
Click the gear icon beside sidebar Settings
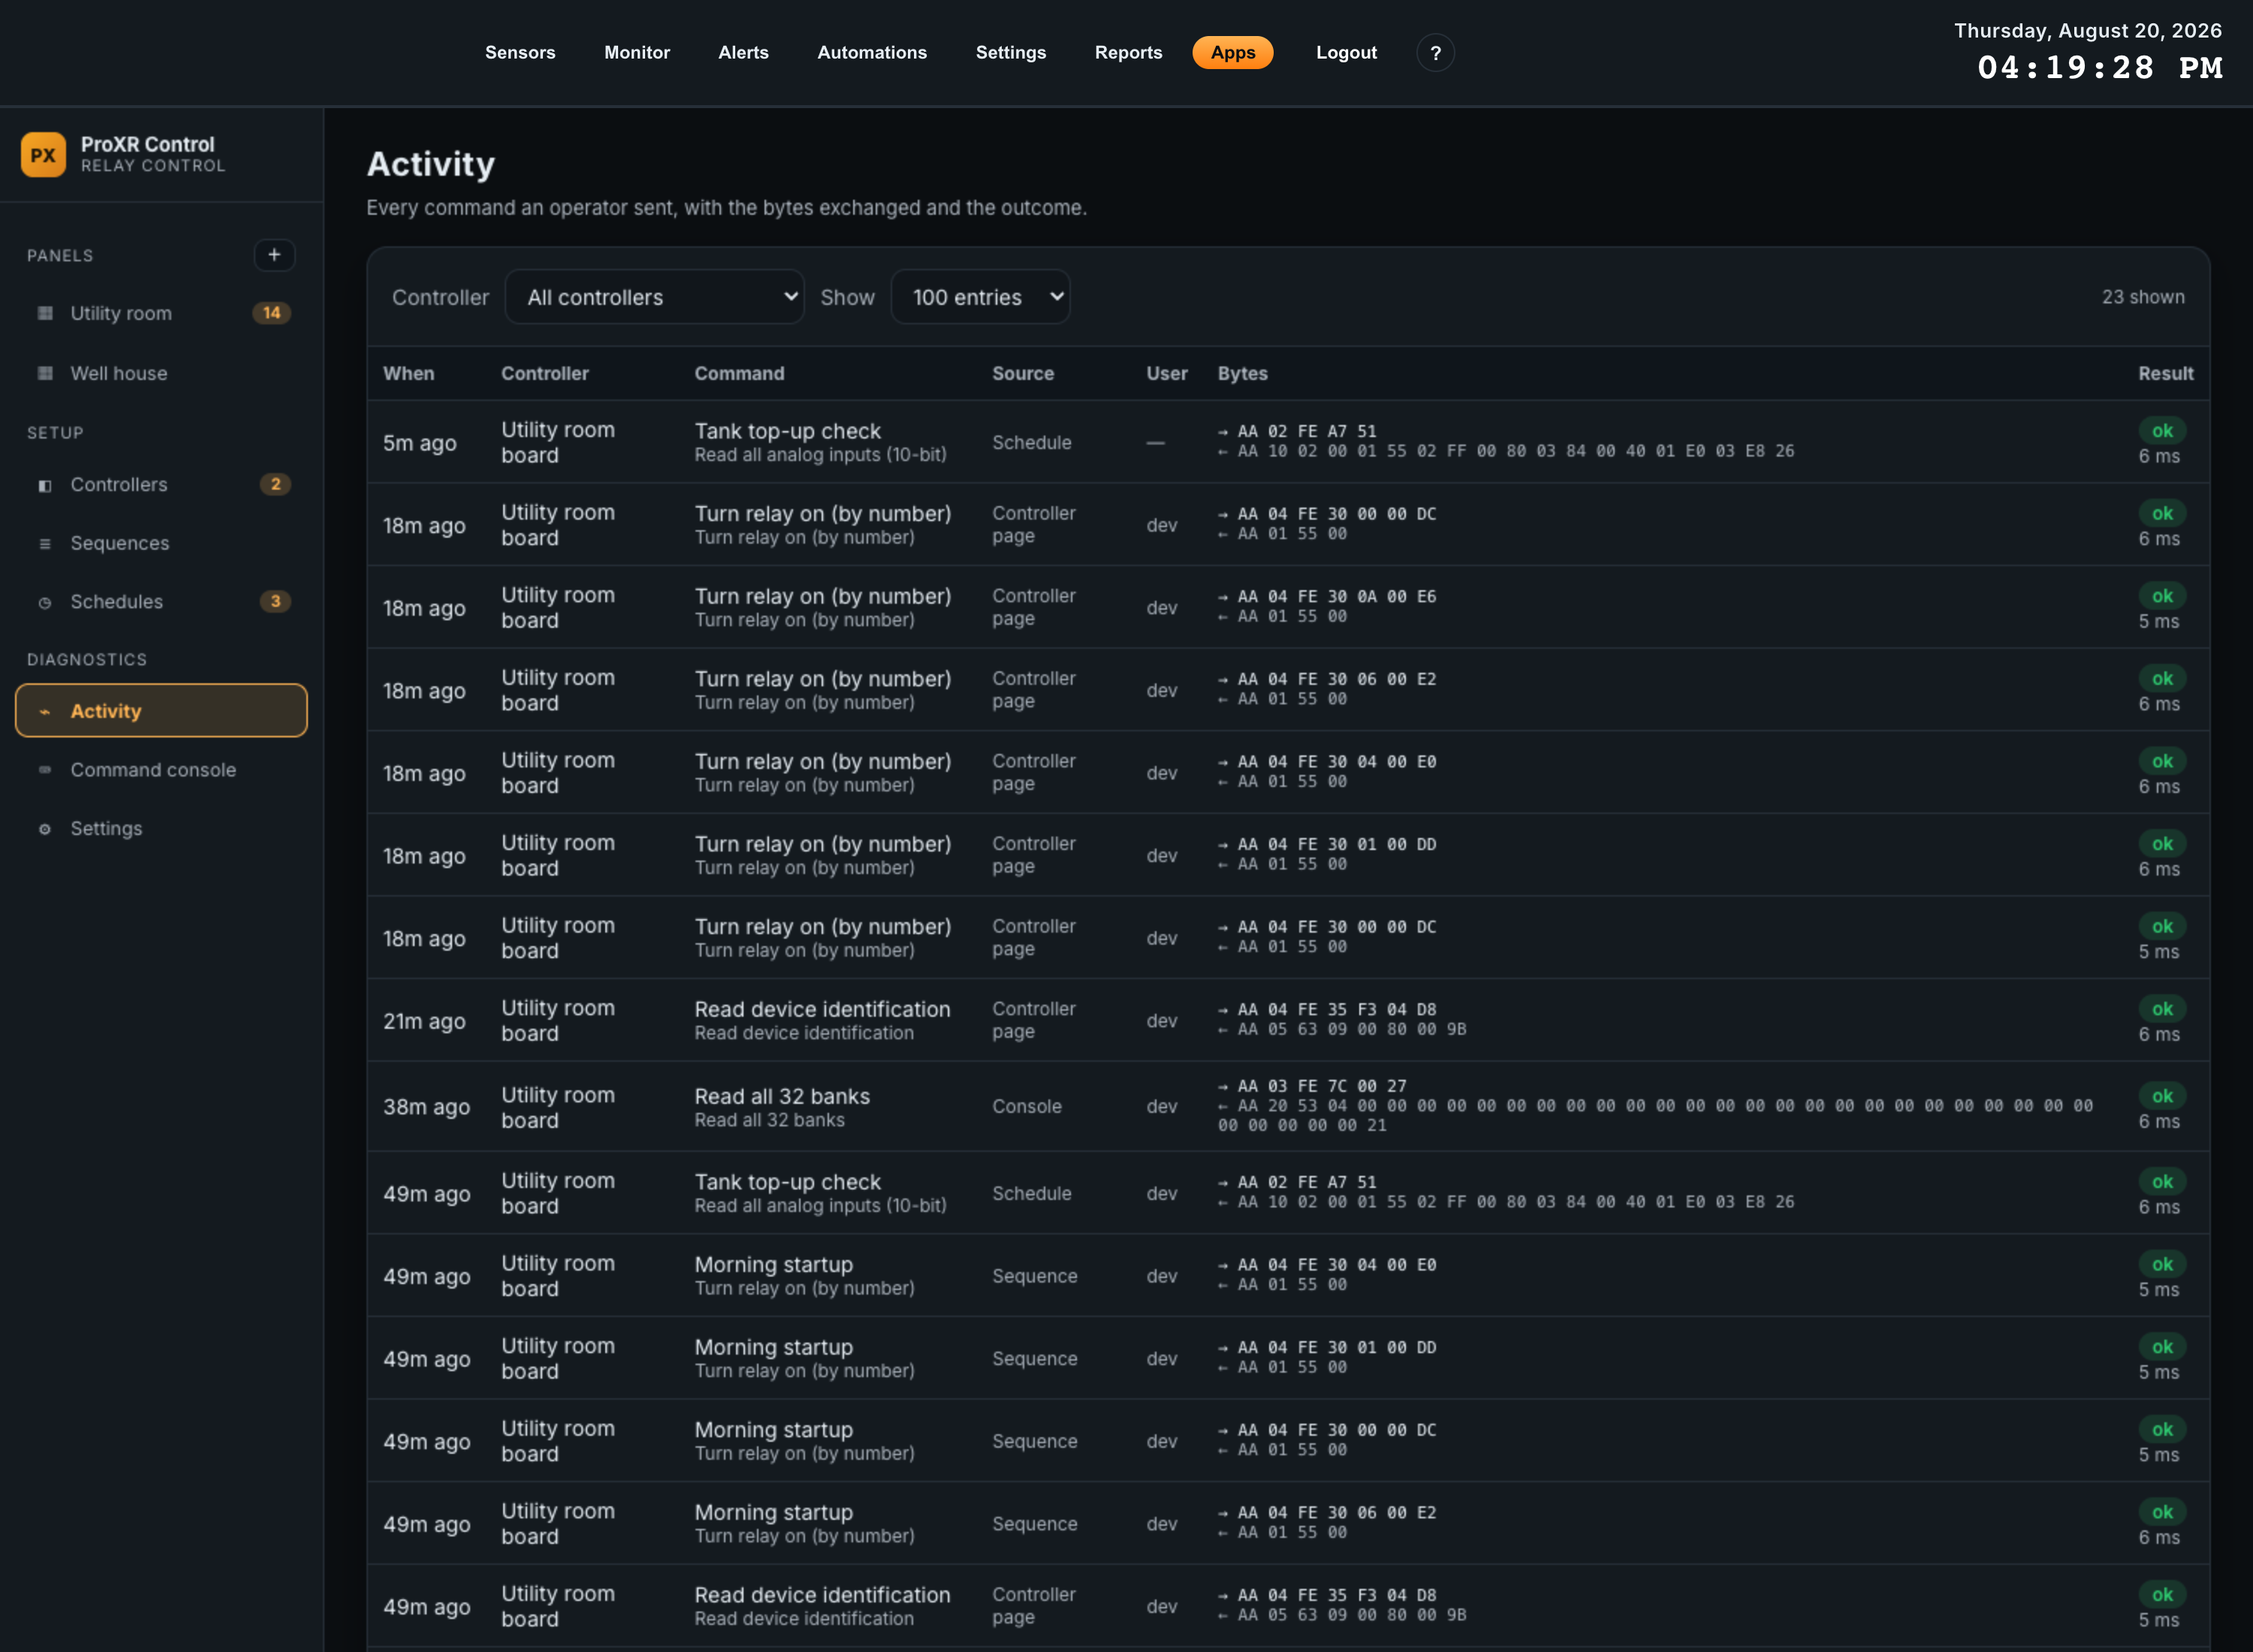(x=45, y=829)
